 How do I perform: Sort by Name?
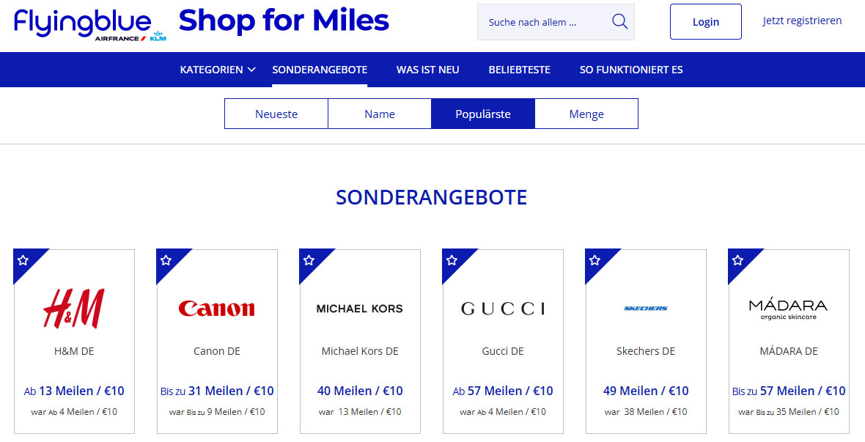point(380,114)
